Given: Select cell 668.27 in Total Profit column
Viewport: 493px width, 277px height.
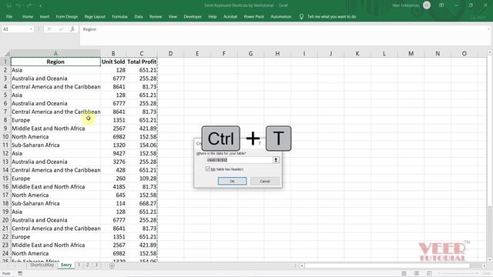Looking at the screenshot, I should [142, 203].
